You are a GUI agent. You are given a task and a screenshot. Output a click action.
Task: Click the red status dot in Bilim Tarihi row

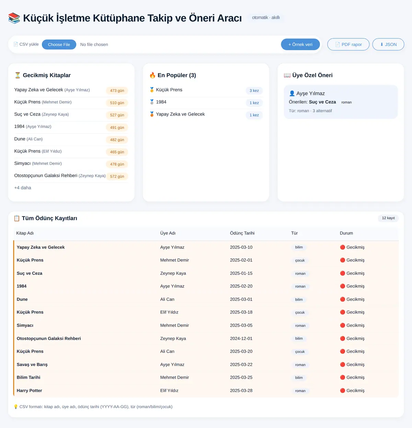coord(342,377)
